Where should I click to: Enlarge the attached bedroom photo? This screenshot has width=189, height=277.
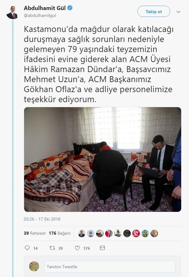click(103, 159)
